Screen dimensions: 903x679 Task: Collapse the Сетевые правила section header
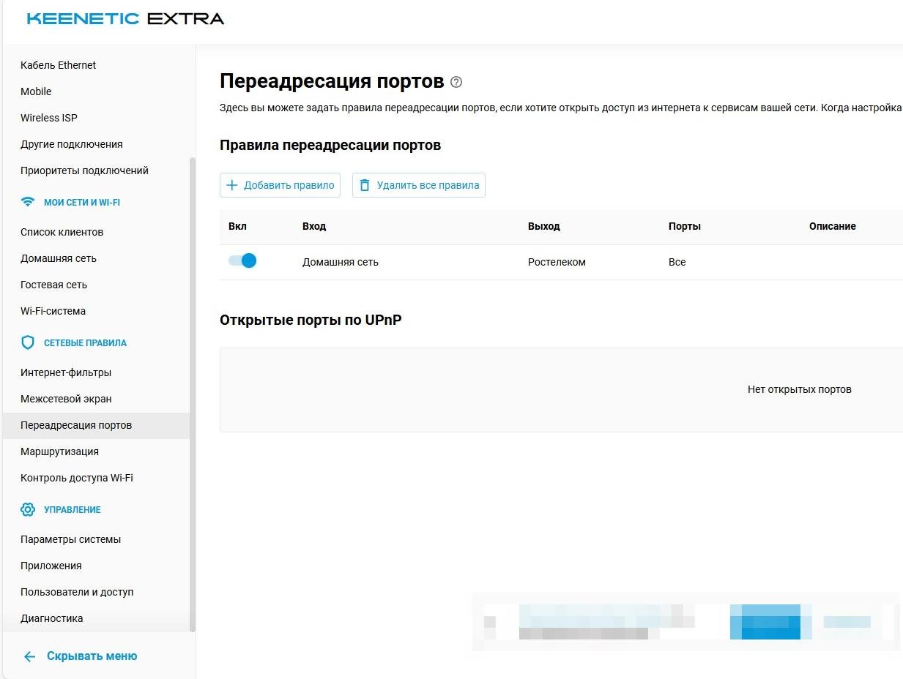(85, 343)
